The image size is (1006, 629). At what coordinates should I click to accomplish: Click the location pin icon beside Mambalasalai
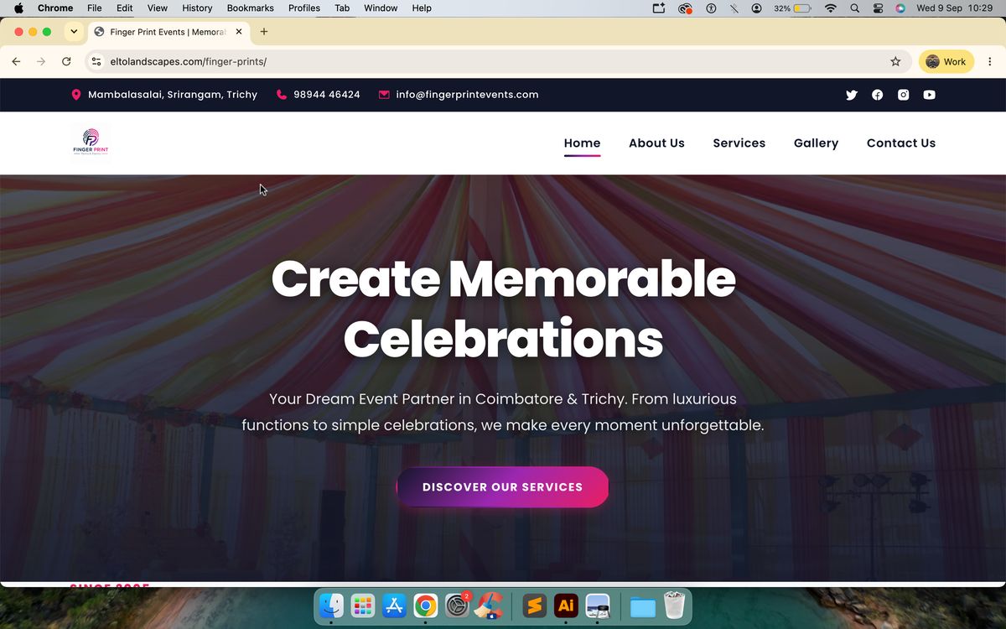tap(76, 95)
